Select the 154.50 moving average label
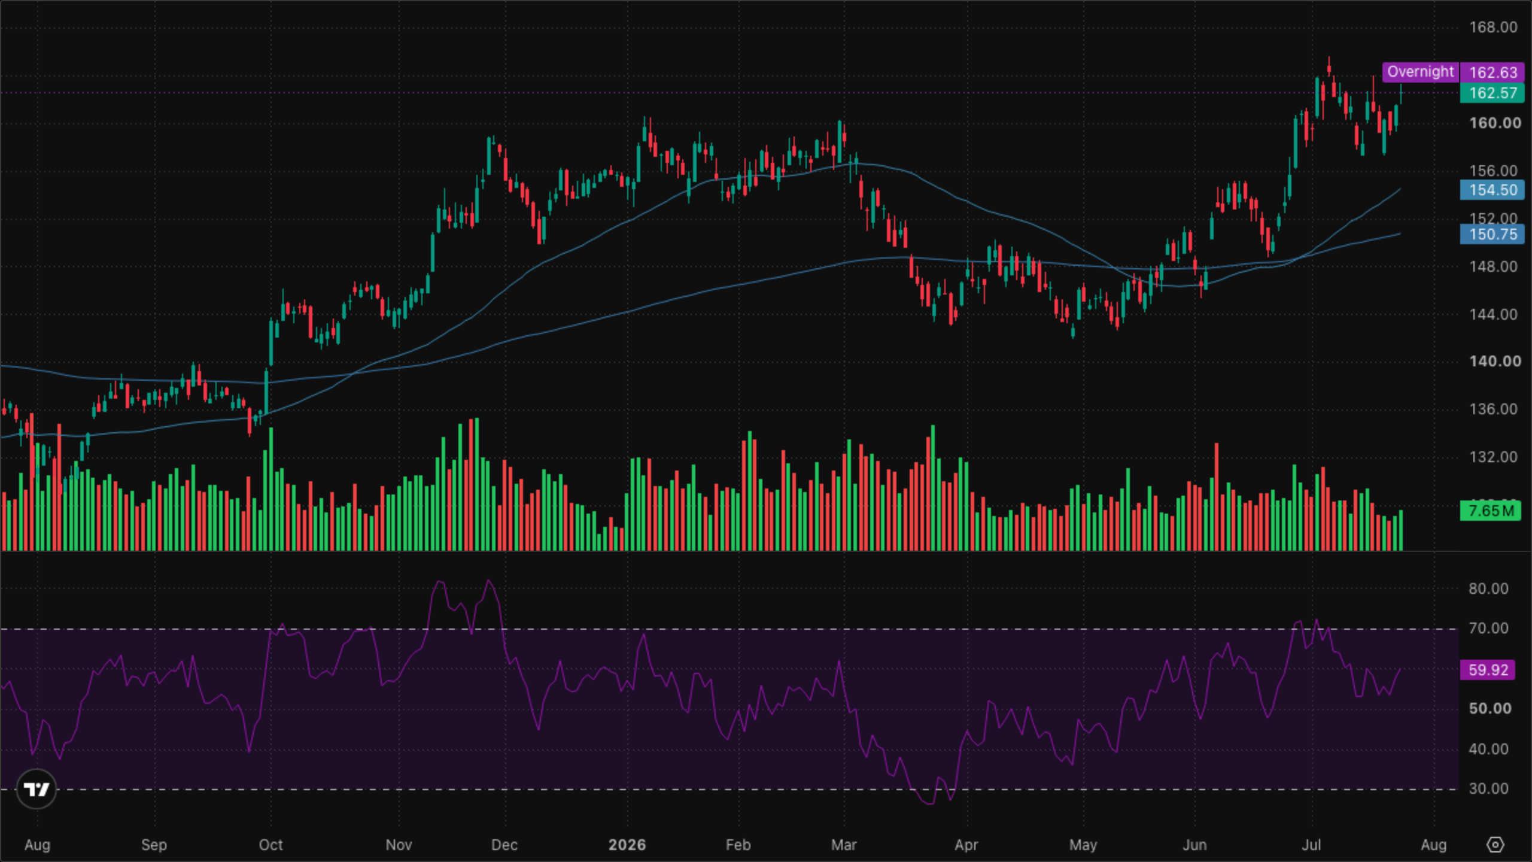 (x=1493, y=190)
